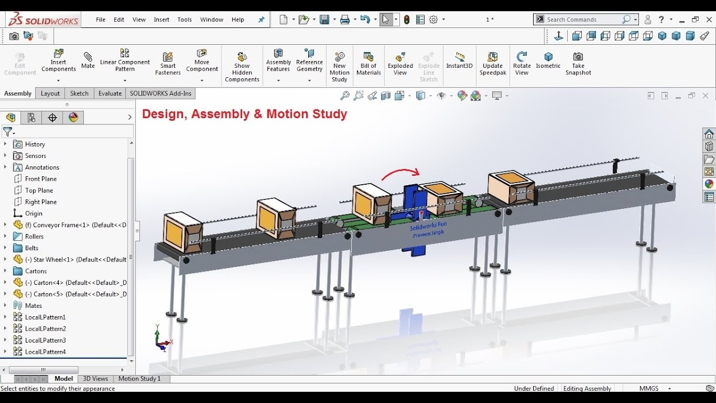Viewport: 716px width, 403px height.
Task: Open Reference Geometry tool
Action: pos(309,60)
